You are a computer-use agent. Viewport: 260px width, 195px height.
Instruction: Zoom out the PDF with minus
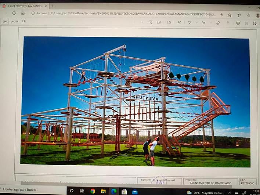coord(134,22)
